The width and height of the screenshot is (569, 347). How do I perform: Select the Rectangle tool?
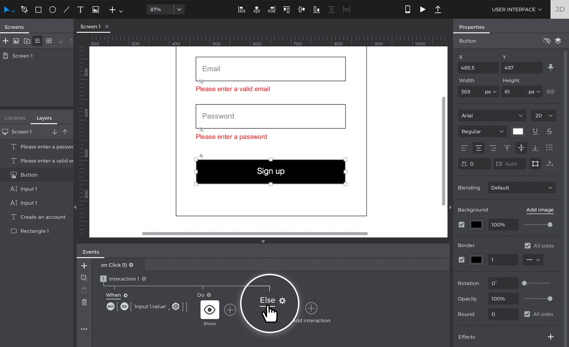(39, 10)
